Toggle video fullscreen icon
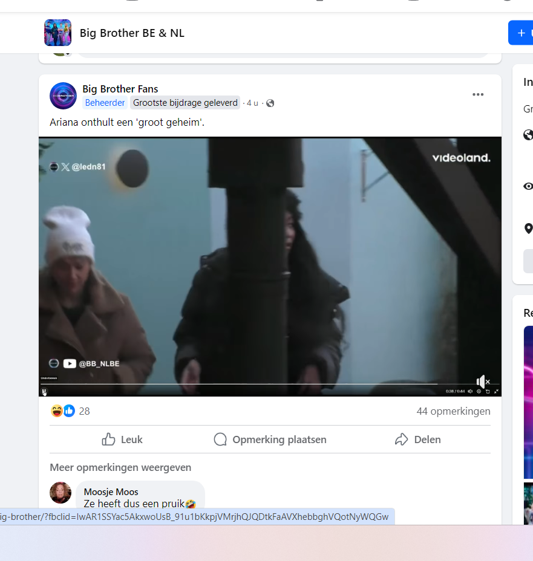Viewport: 533px width, 561px height. [496, 391]
